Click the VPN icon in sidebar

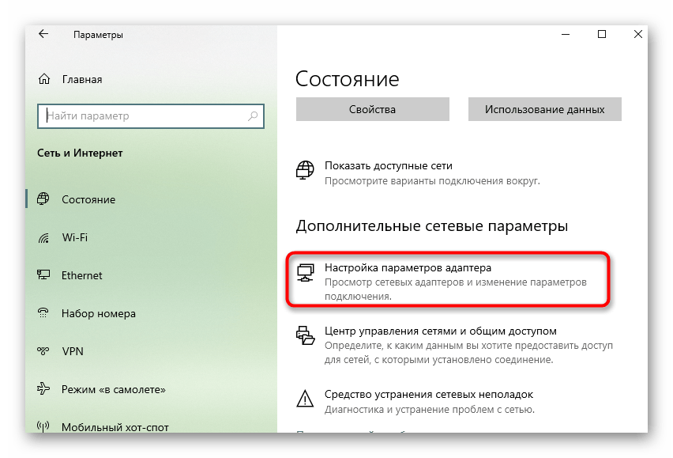pyautogui.click(x=44, y=351)
